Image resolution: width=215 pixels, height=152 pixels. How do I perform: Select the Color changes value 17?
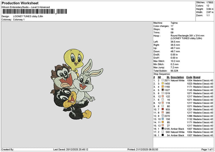[x=172, y=26]
